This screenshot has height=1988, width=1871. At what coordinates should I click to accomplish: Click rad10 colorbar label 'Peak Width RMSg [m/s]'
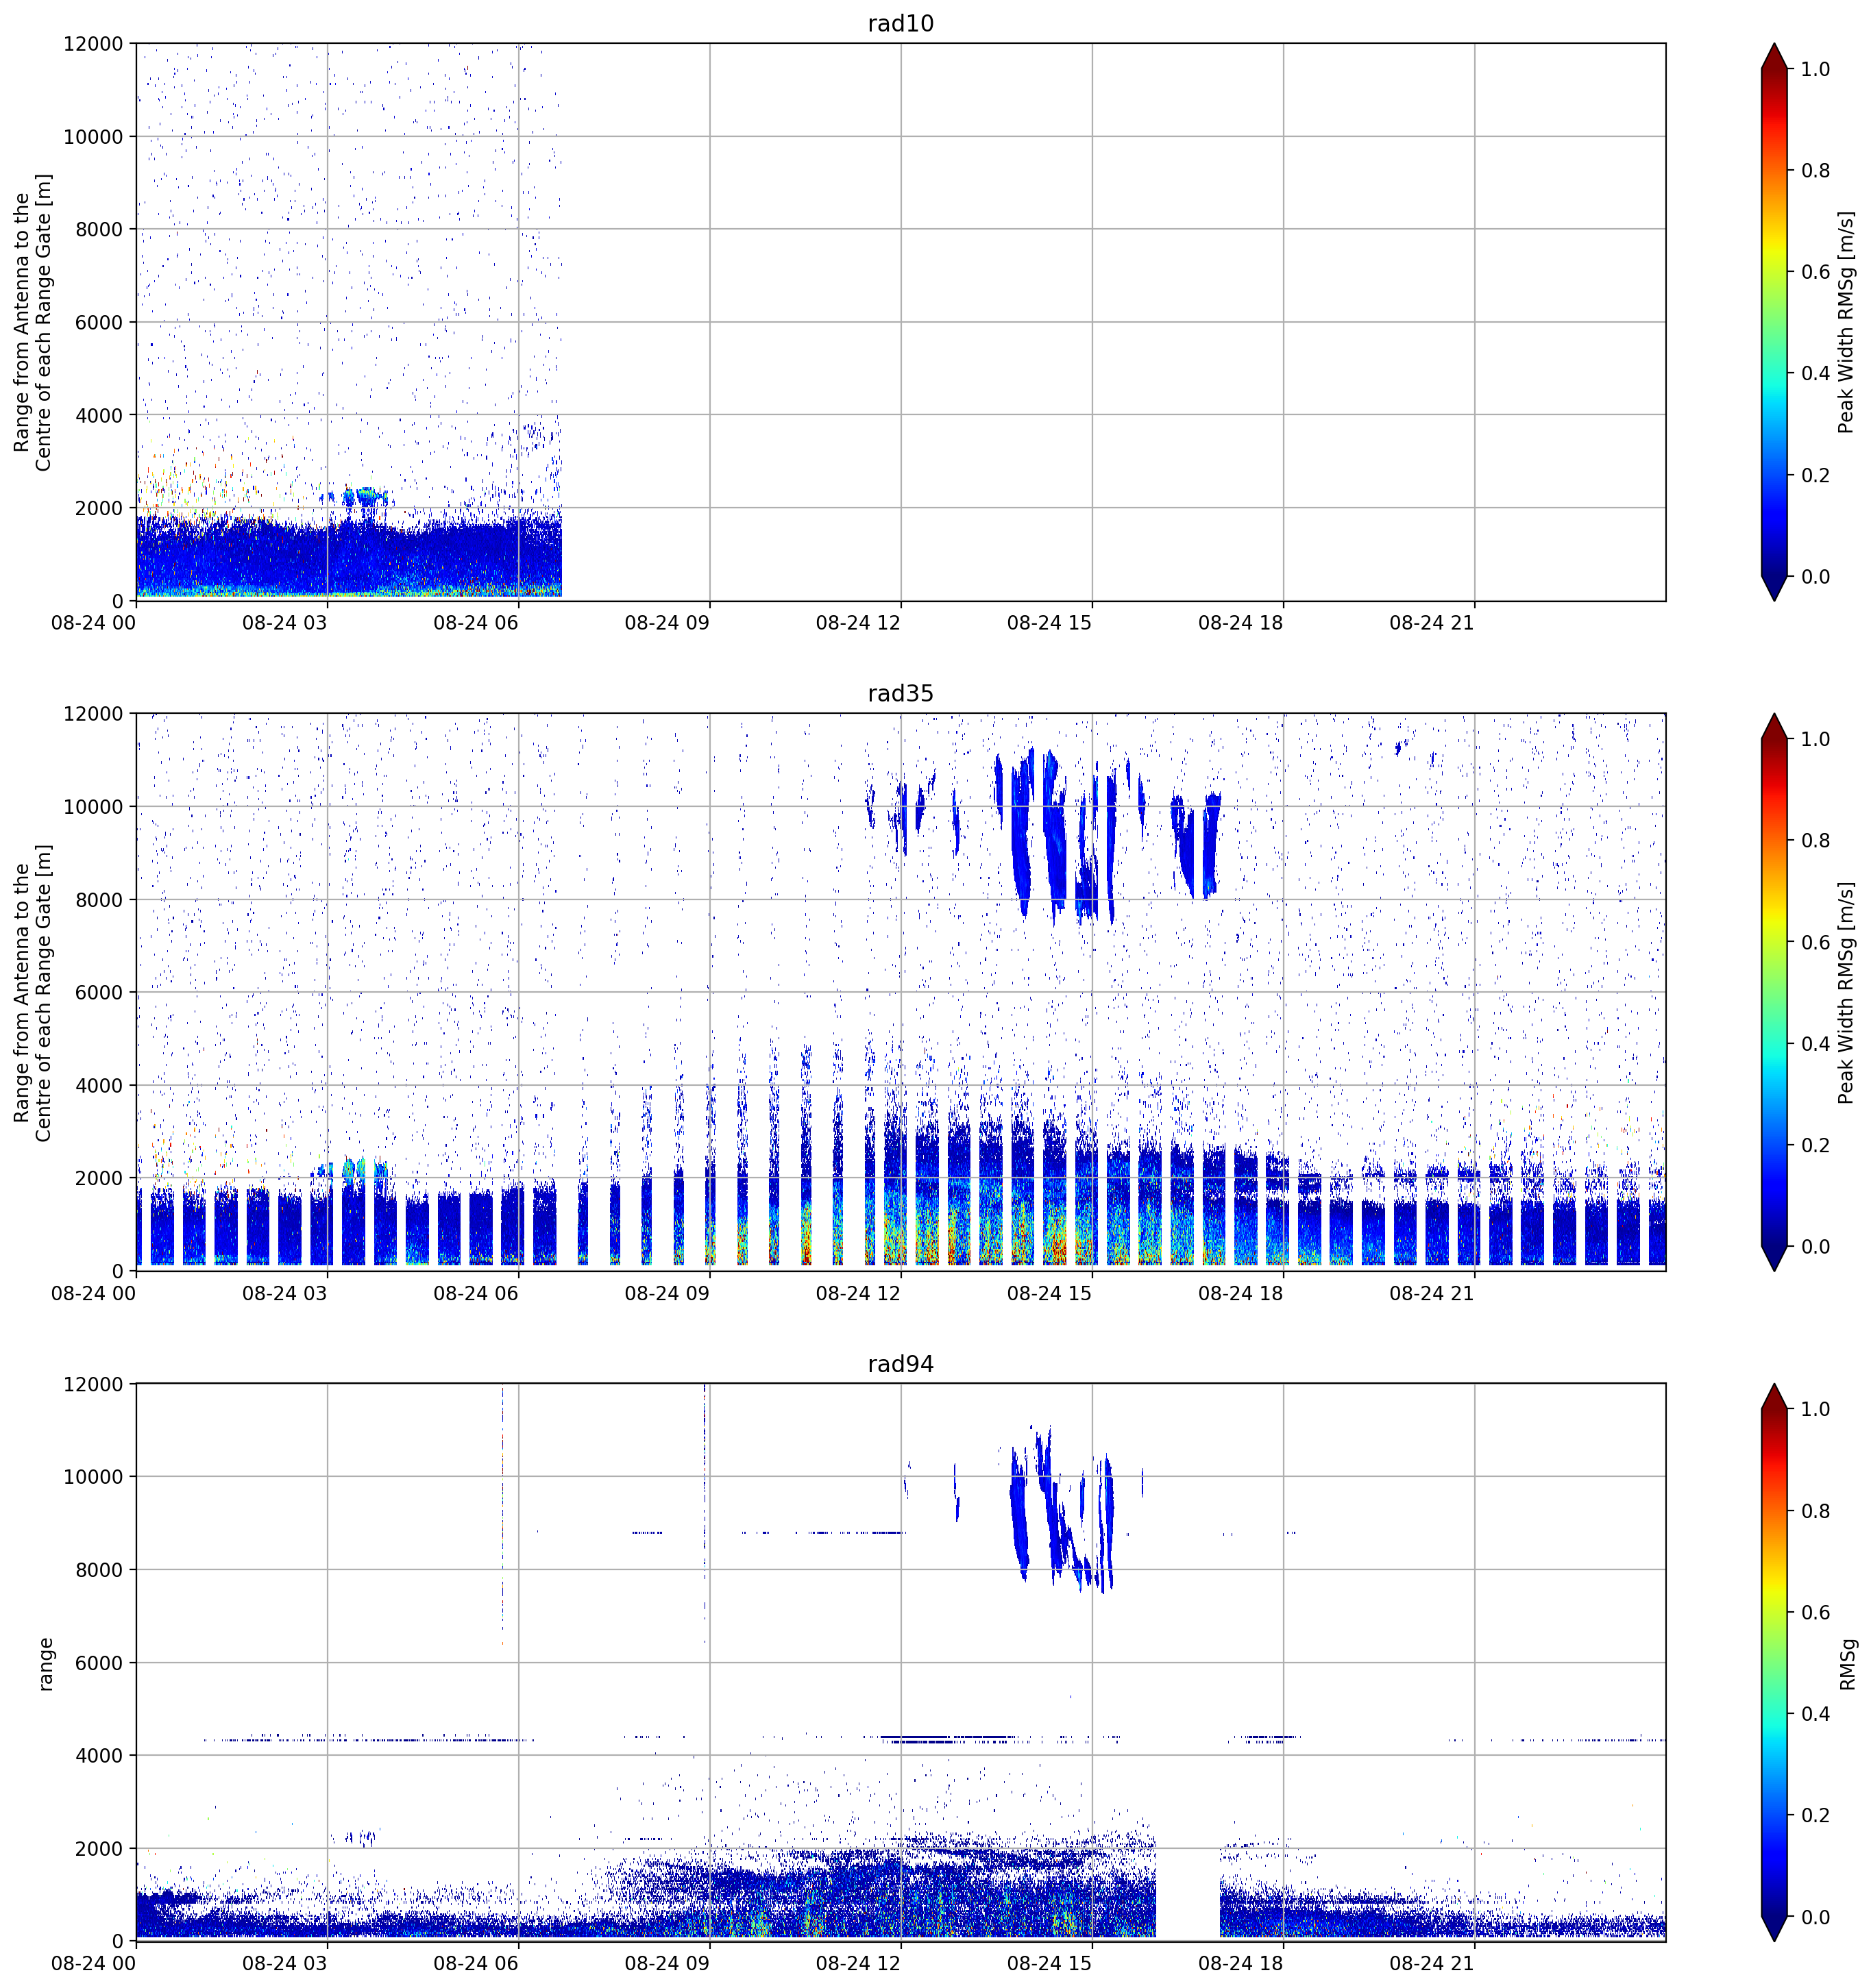[1846, 322]
